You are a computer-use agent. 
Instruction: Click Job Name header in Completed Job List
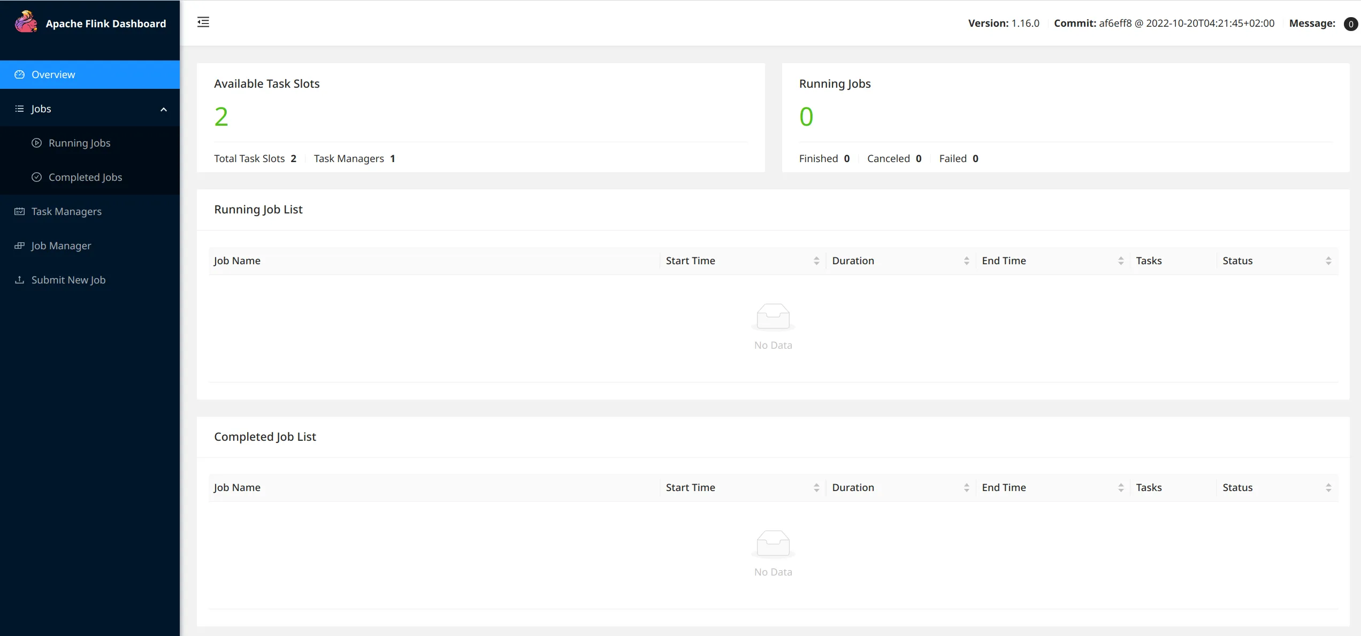(x=237, y=487)
